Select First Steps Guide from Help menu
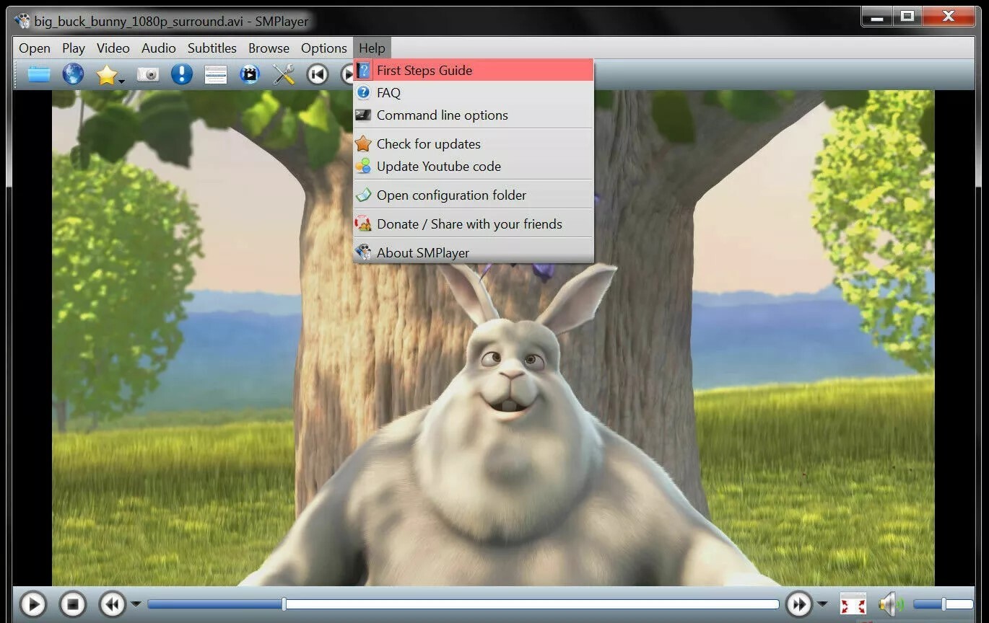Image resolution: width=989 pixels, height=623 pixels. [474, 70]
